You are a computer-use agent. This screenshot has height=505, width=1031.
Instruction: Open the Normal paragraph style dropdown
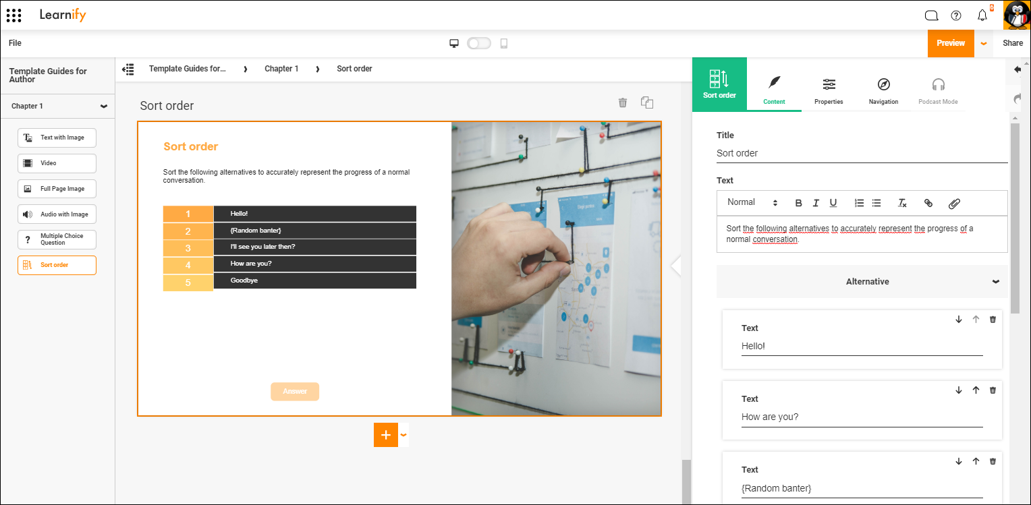tap(751, 202)
